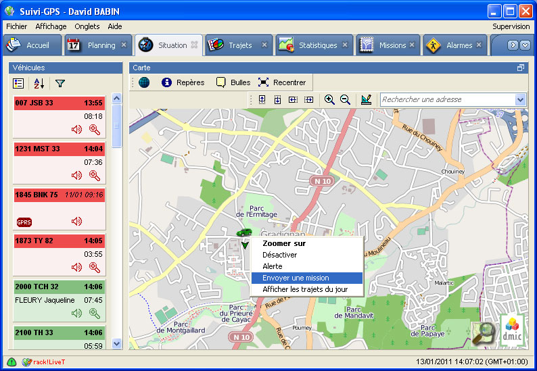This screenshot has width=537, height=371.
Task: Choose Afficher les trajets du jour
Action: coord(307,289)
